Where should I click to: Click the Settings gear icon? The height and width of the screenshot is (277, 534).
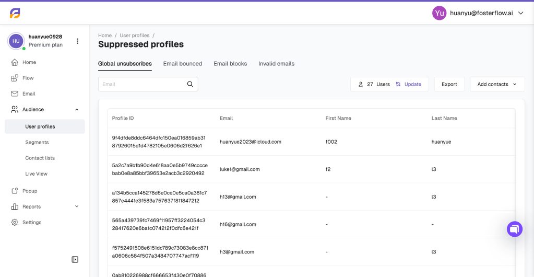[14, 223]
